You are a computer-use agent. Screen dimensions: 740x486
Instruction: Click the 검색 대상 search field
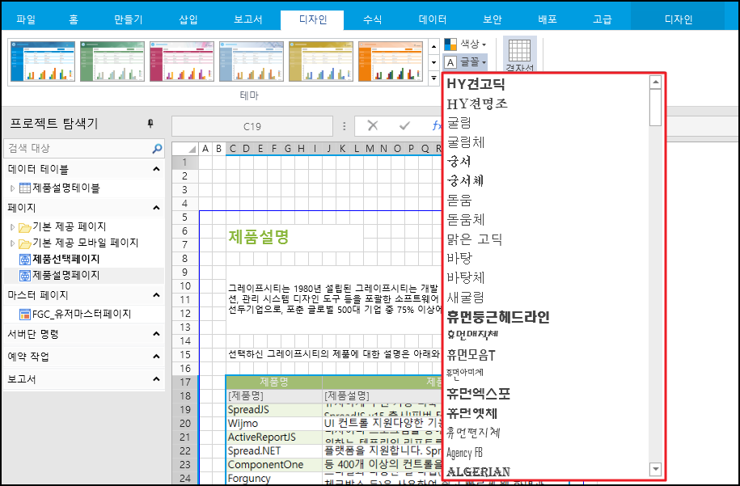click(x=77, y=149)
